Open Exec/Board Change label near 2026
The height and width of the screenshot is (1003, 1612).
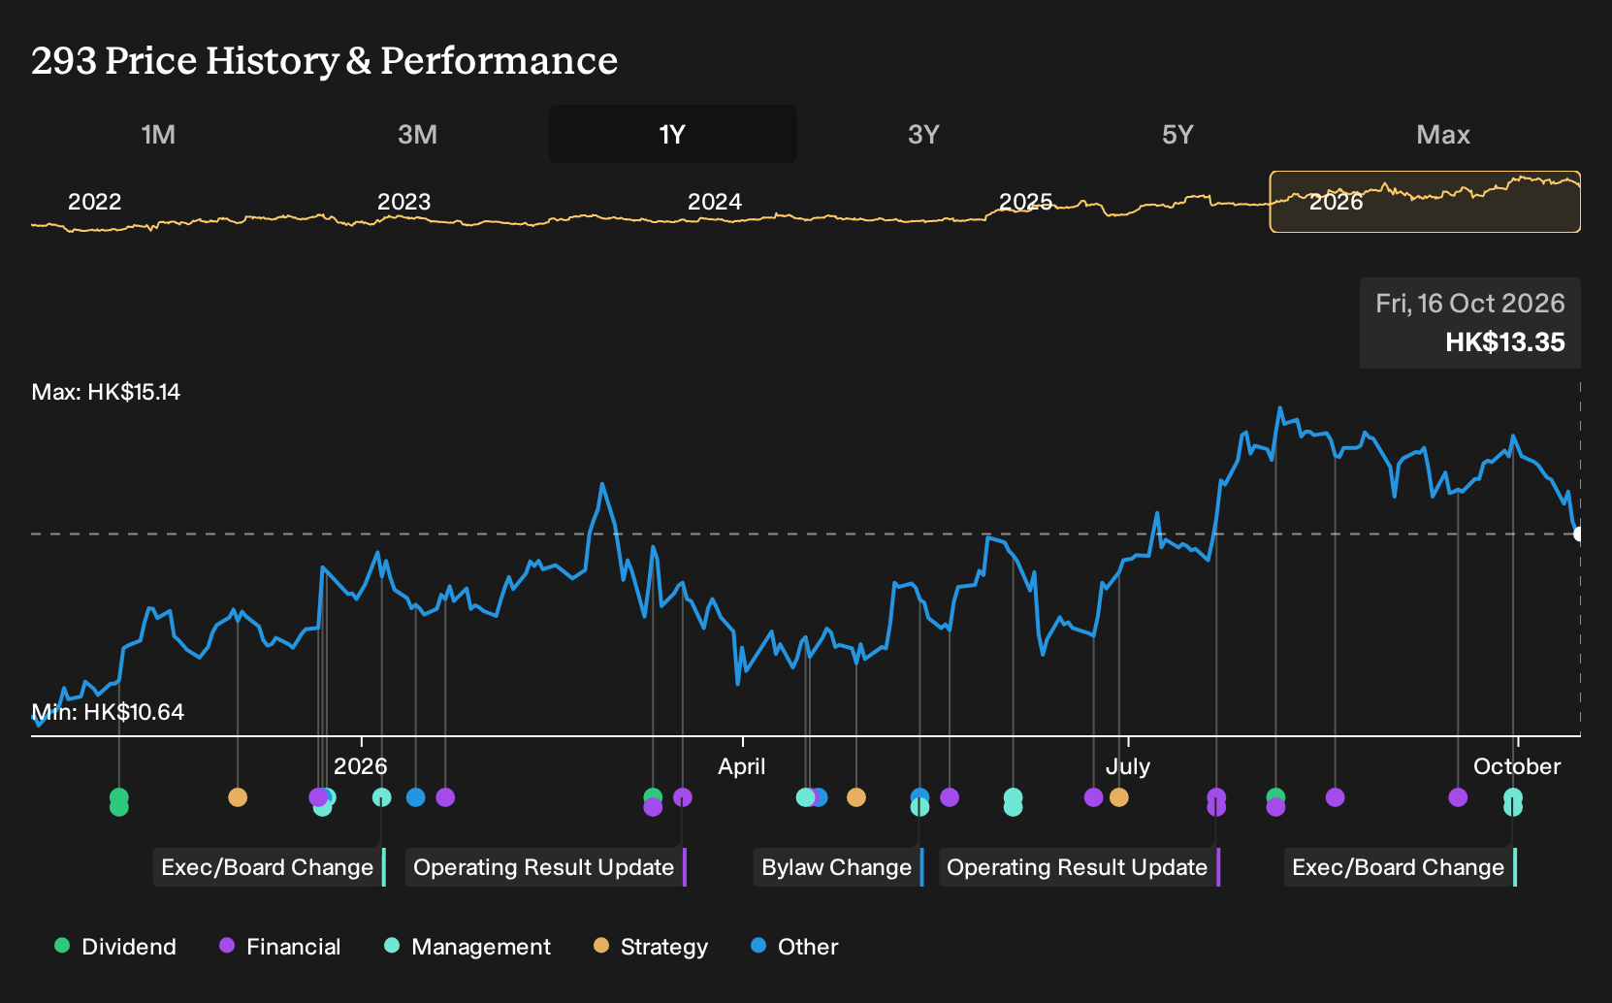pyautogui.click(x=270, y=867)
